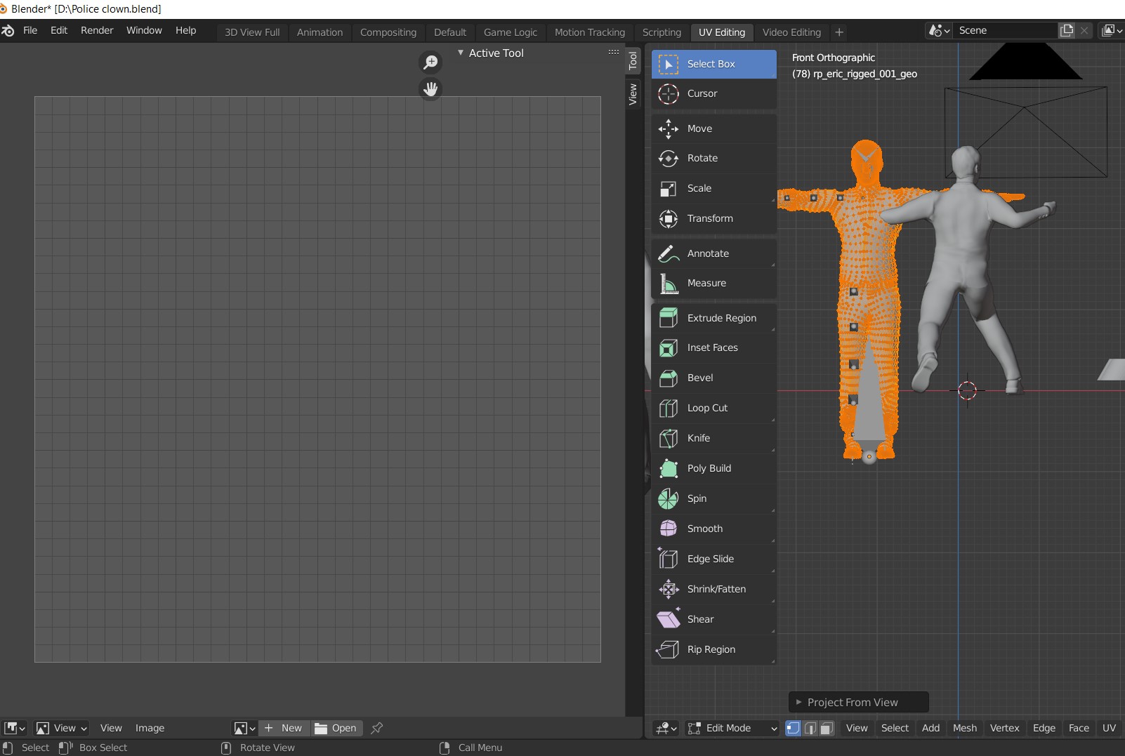Choose the Edge Slide tool

(x=713, y=559)
